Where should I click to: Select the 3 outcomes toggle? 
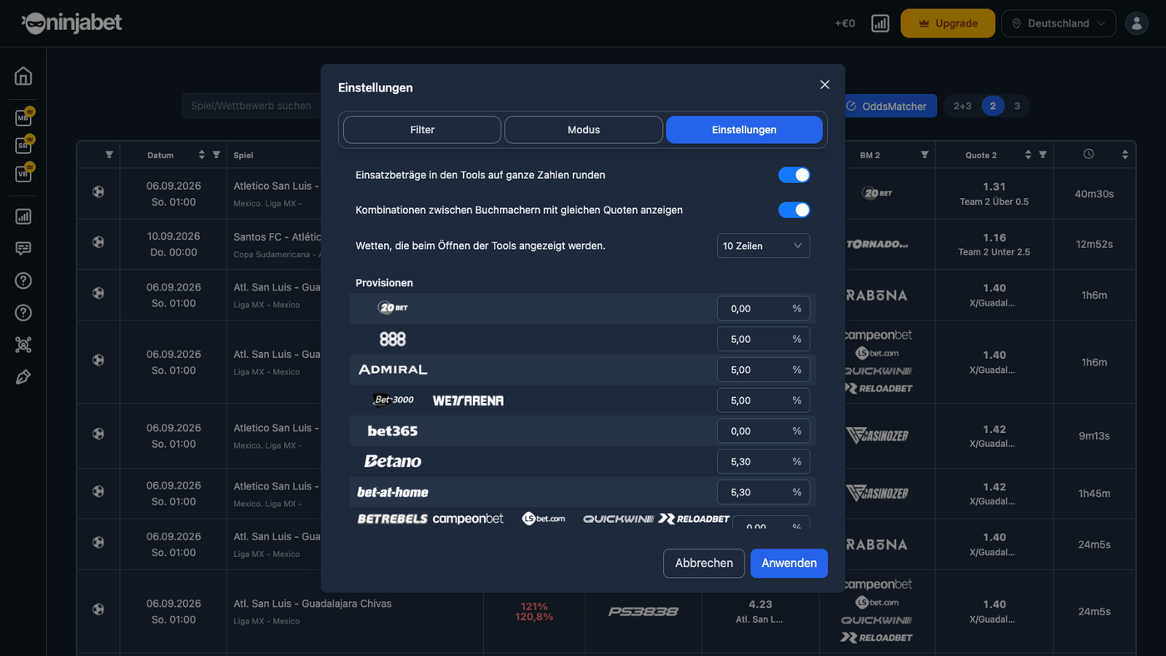1017,106
